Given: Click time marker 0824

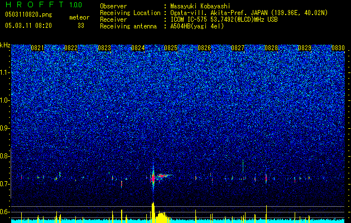Looking at the screenshot, I should coord(138,48).
